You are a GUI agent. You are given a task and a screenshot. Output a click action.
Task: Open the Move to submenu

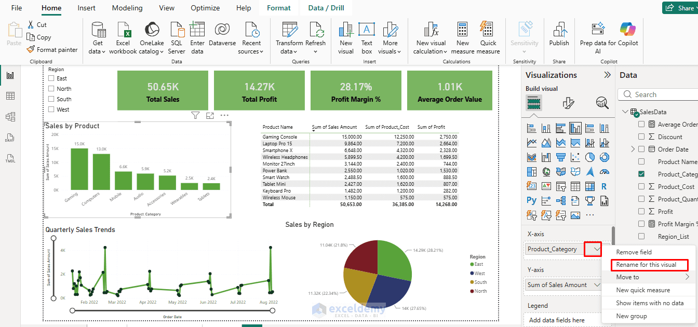[x=648, y=277]
